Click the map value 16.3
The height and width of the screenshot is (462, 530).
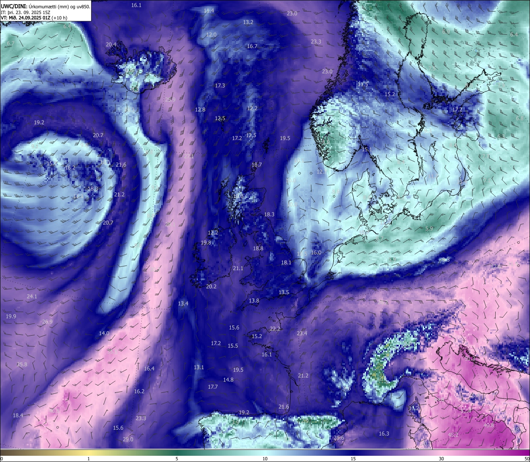click(x=384, y=433)
